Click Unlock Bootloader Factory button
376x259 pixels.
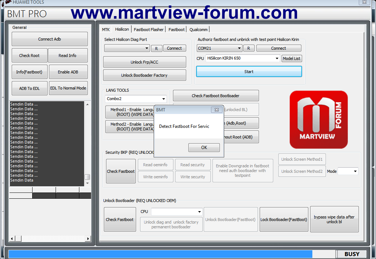point(144,75)
